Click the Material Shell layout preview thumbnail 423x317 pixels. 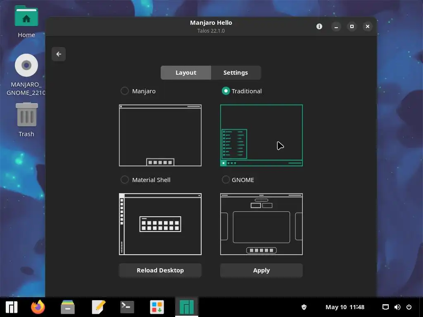point(160,224)
